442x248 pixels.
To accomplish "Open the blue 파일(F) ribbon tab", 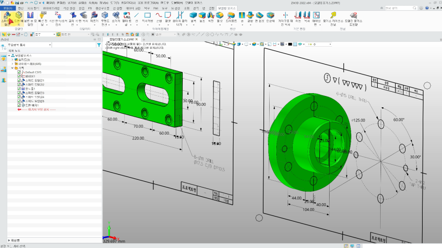I will (8, 8).
